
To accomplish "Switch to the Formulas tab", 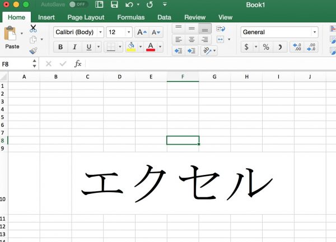I will (130, 17).
